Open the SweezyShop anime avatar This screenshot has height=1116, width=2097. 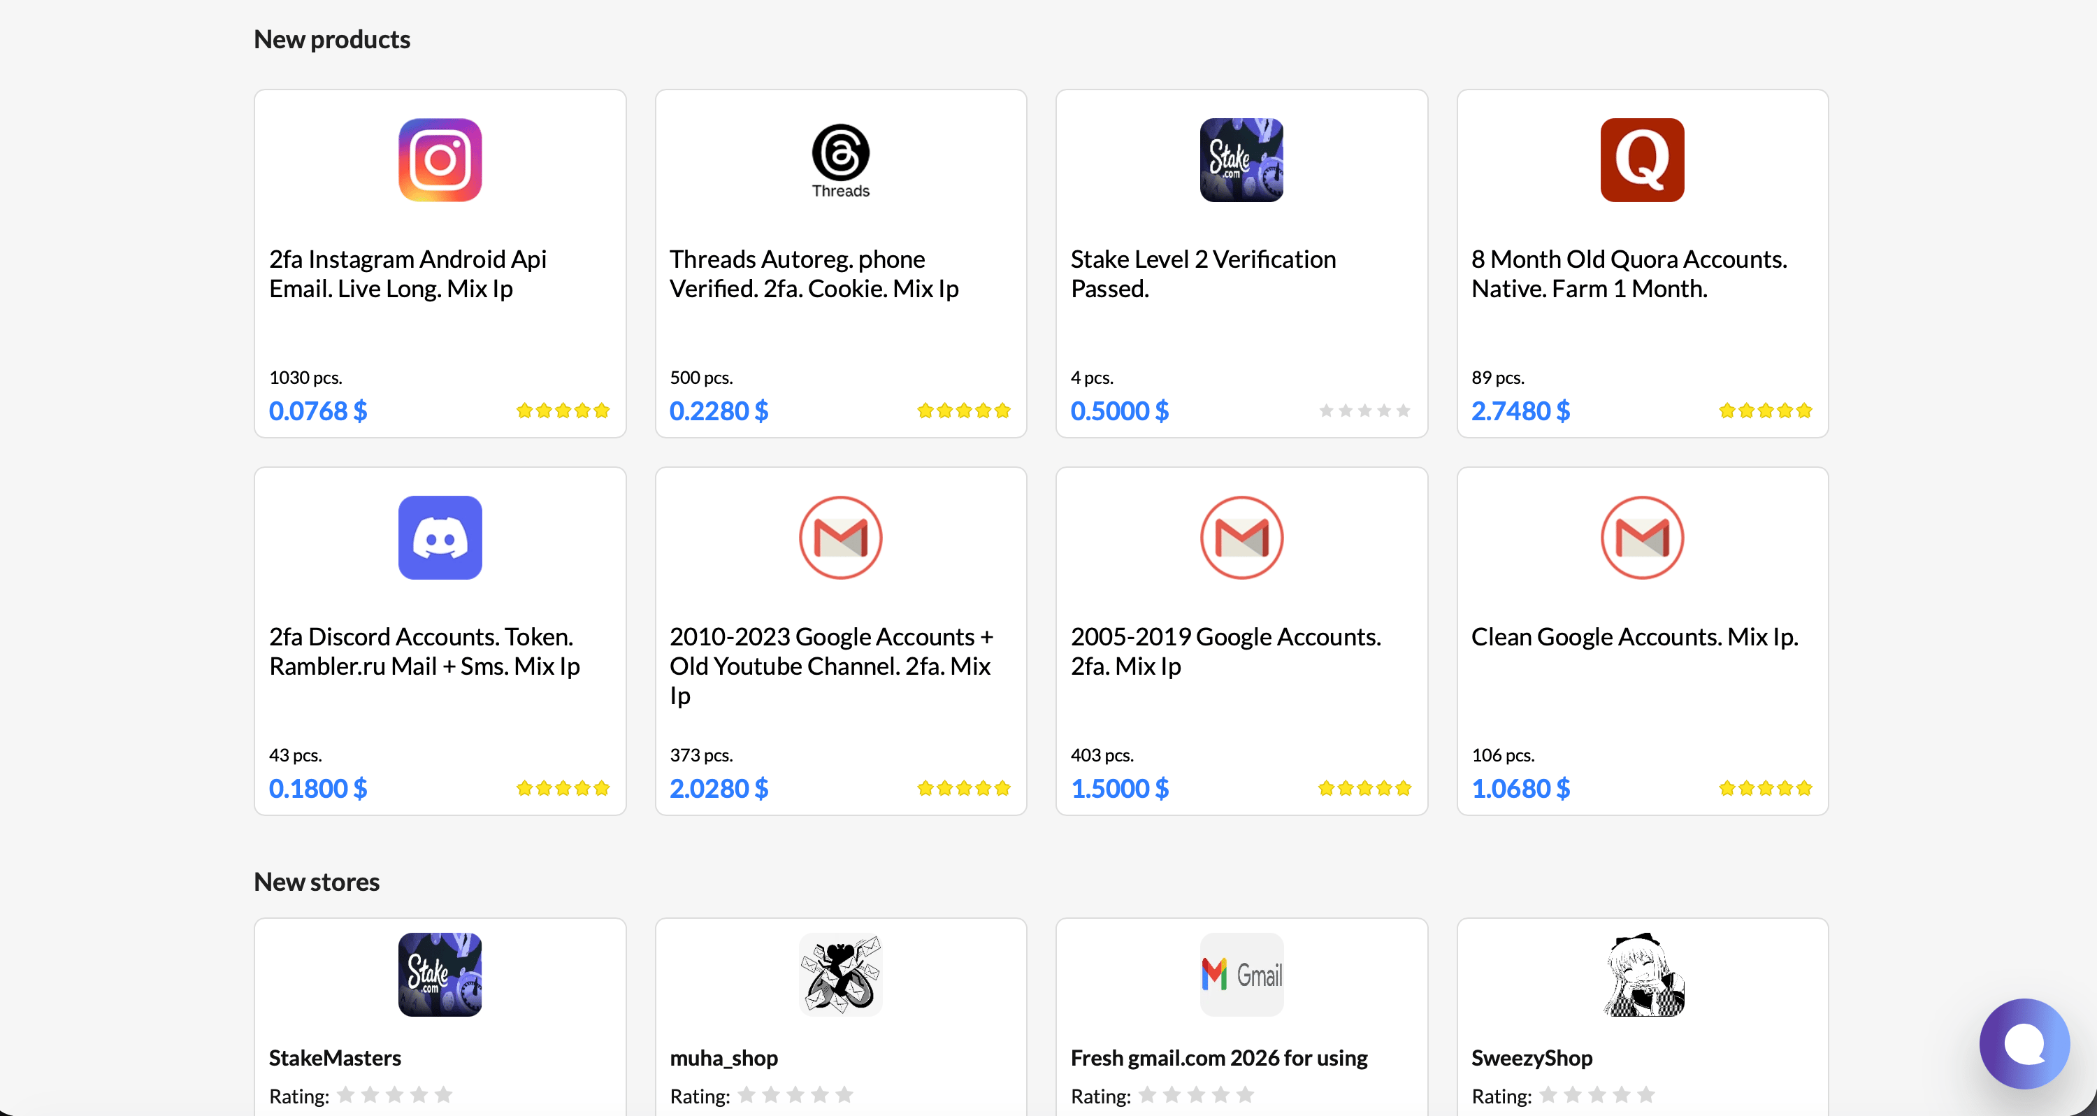click(x=1642, y=974)
